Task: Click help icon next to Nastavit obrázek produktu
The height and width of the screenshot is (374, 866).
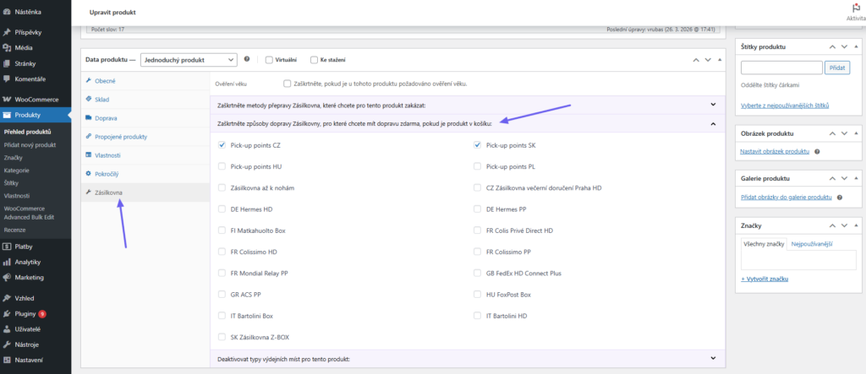Action: coord(816,151)
